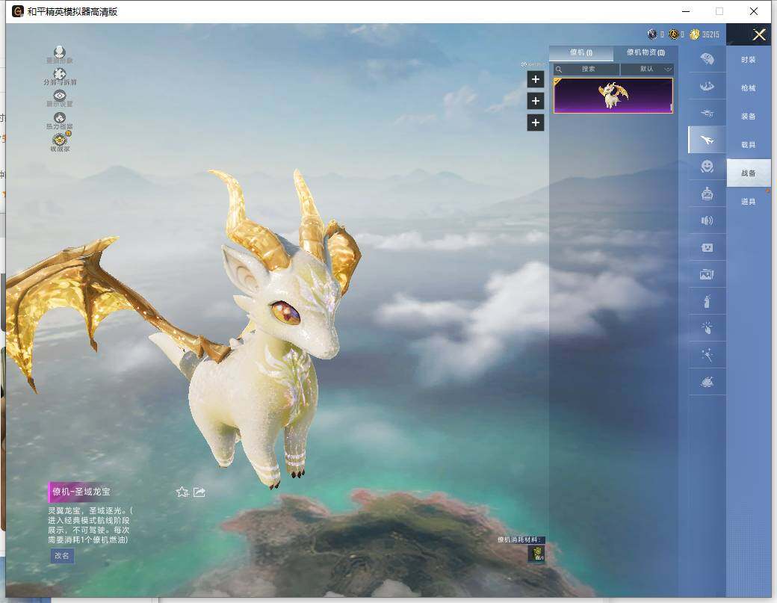Open the 收藏家 collector badge icon
The image size is (777, 603).
pyautogui.click(x=60, y=142)
